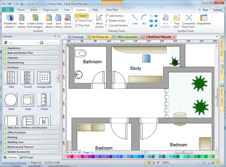Select the Line drawing tool
Image resolution: width=226 pixels, height=167 pixels.
coord(135,20)
